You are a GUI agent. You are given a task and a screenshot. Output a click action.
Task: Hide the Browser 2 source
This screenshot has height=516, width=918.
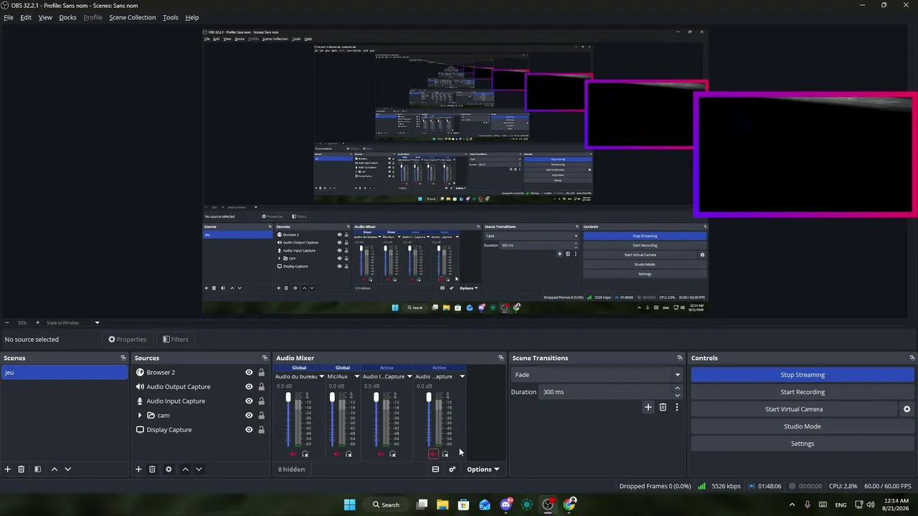(x=249, y=373)
